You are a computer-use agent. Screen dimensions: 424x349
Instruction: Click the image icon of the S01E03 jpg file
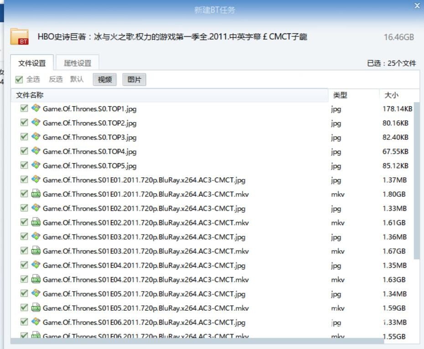pos(36,236)
